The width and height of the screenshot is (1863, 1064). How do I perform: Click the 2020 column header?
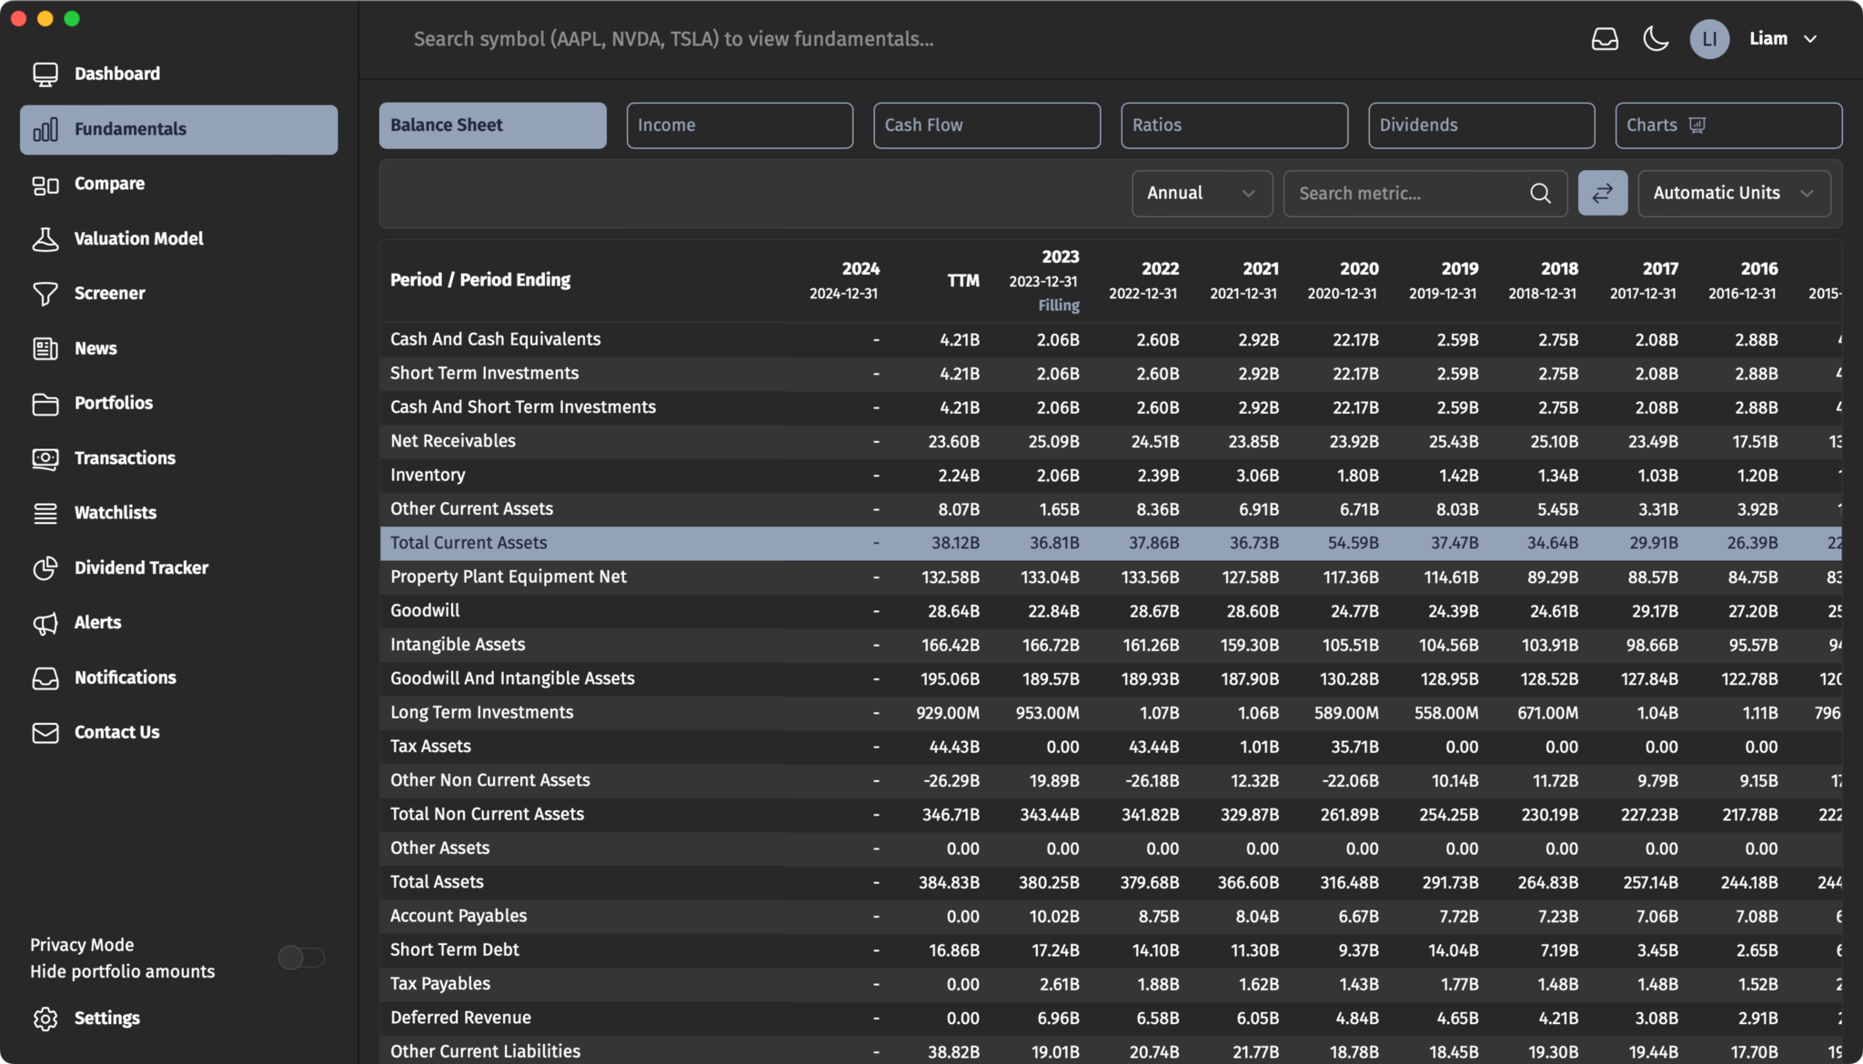click(x=1343, y=281)
